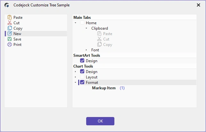Select the Format tree item label

click(x=92, y=83)
